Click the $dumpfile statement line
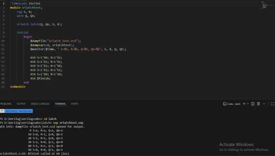Image resolution: width=275 pixels, height=156 pixels. 55,41
